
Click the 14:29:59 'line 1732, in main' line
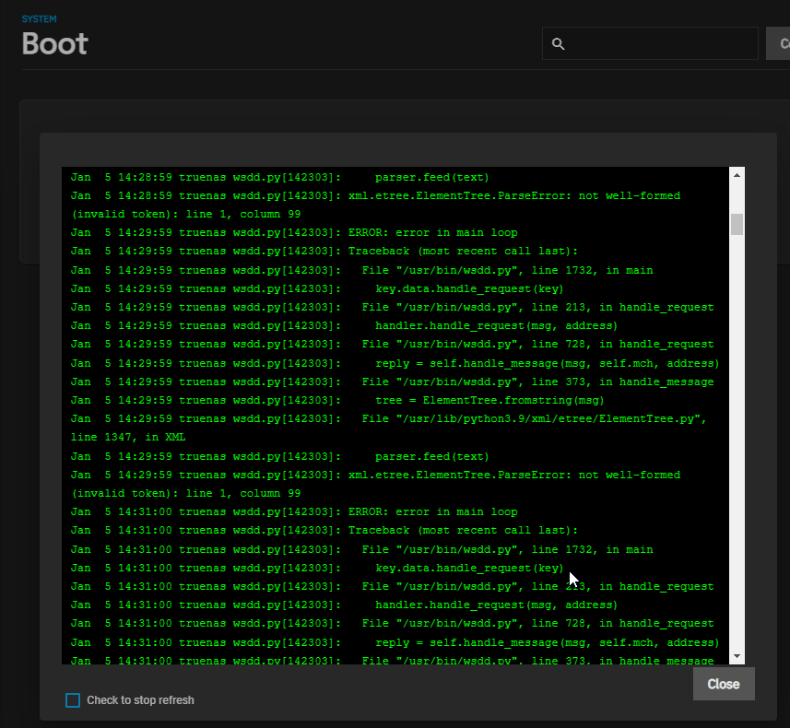(x=361, y=271)
